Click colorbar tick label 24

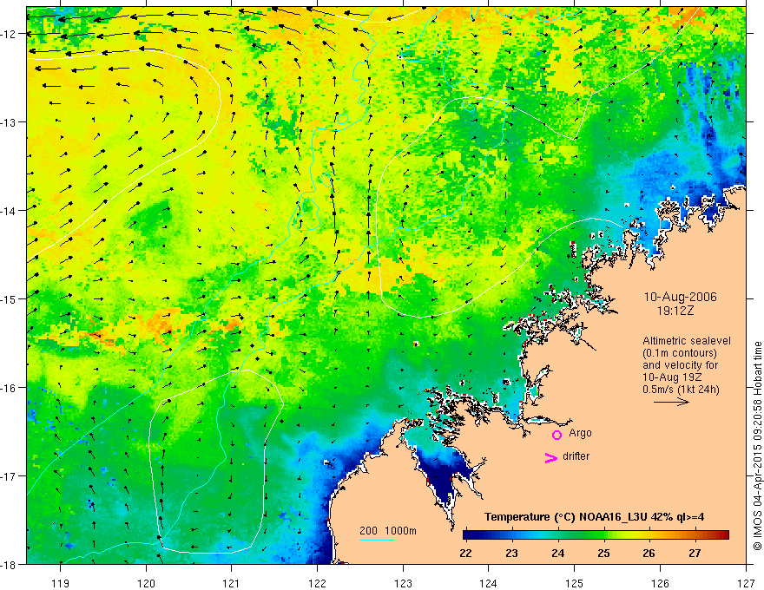click(x=558, y=553)
